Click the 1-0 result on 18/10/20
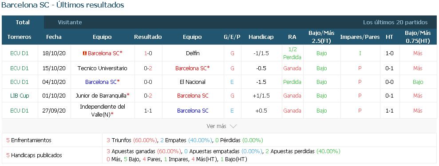This screenshot has width=439, height=166. (x=148, y=53)
